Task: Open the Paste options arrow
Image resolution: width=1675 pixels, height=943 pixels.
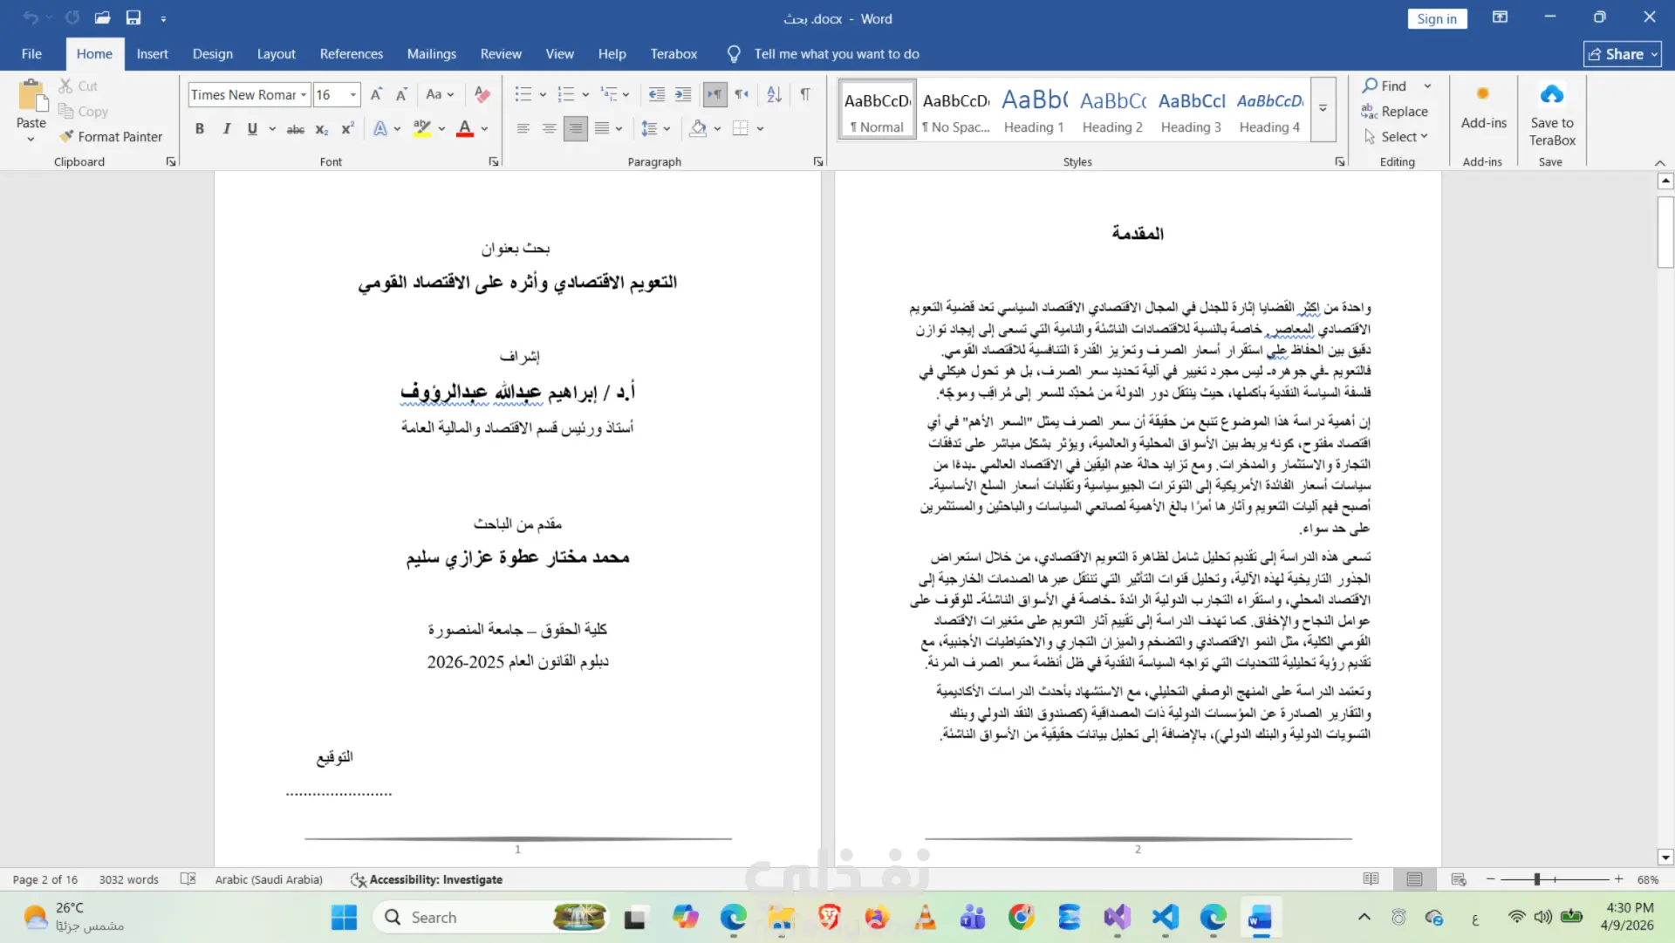Action: [x=31, y=140]
